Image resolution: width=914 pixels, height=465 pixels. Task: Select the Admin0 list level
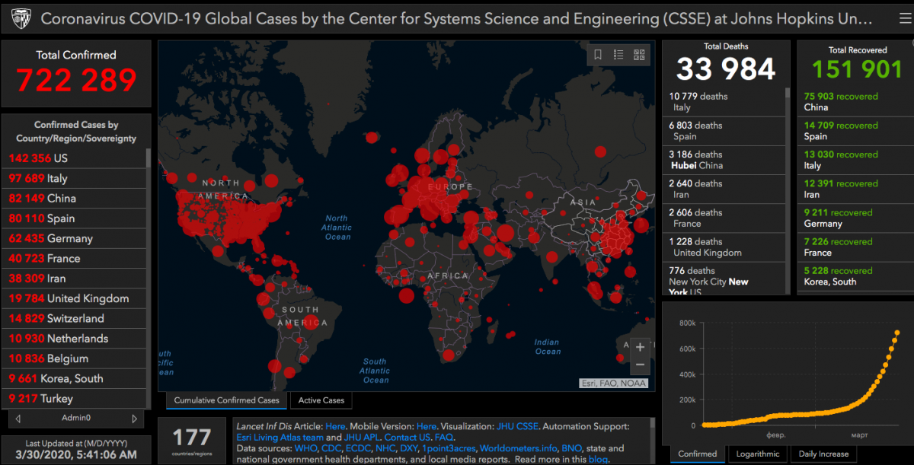pos(76,418)
